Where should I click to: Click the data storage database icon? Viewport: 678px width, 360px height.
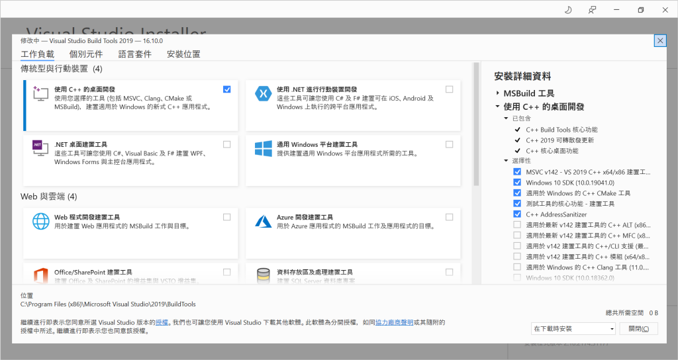(x=263, y=275)
